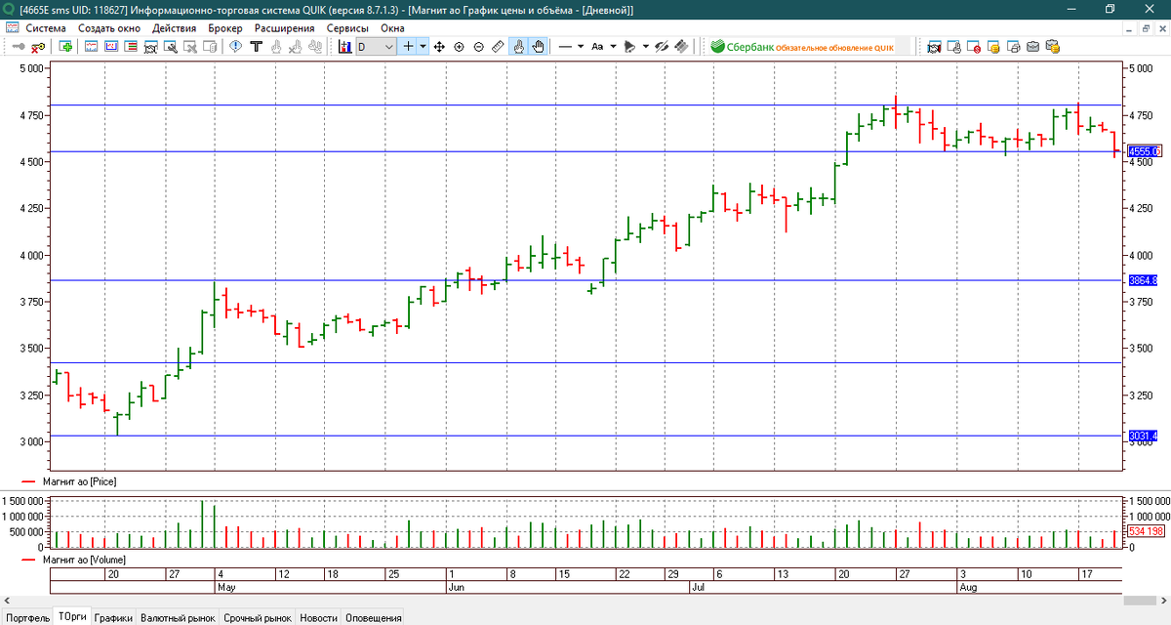Image resolution: width=1171 pixels, height=625 pixels.
Task: Click the Aug month label on time axis
Action: 967,588
